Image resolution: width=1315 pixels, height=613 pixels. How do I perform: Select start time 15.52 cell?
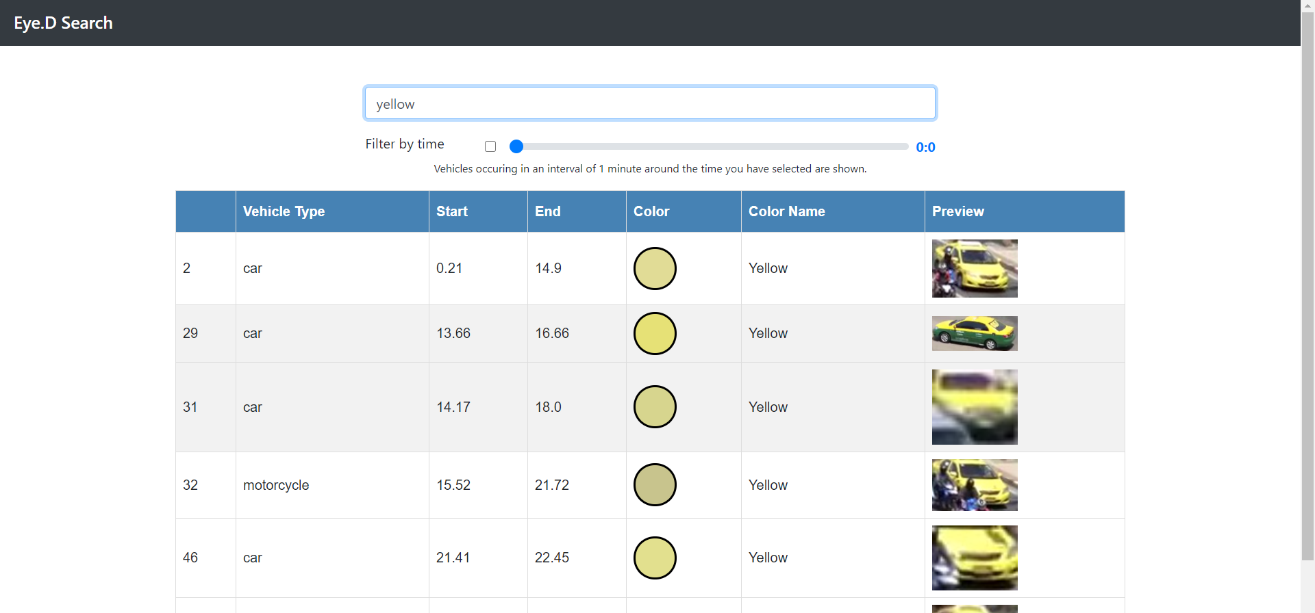click(x=478, y=485)
